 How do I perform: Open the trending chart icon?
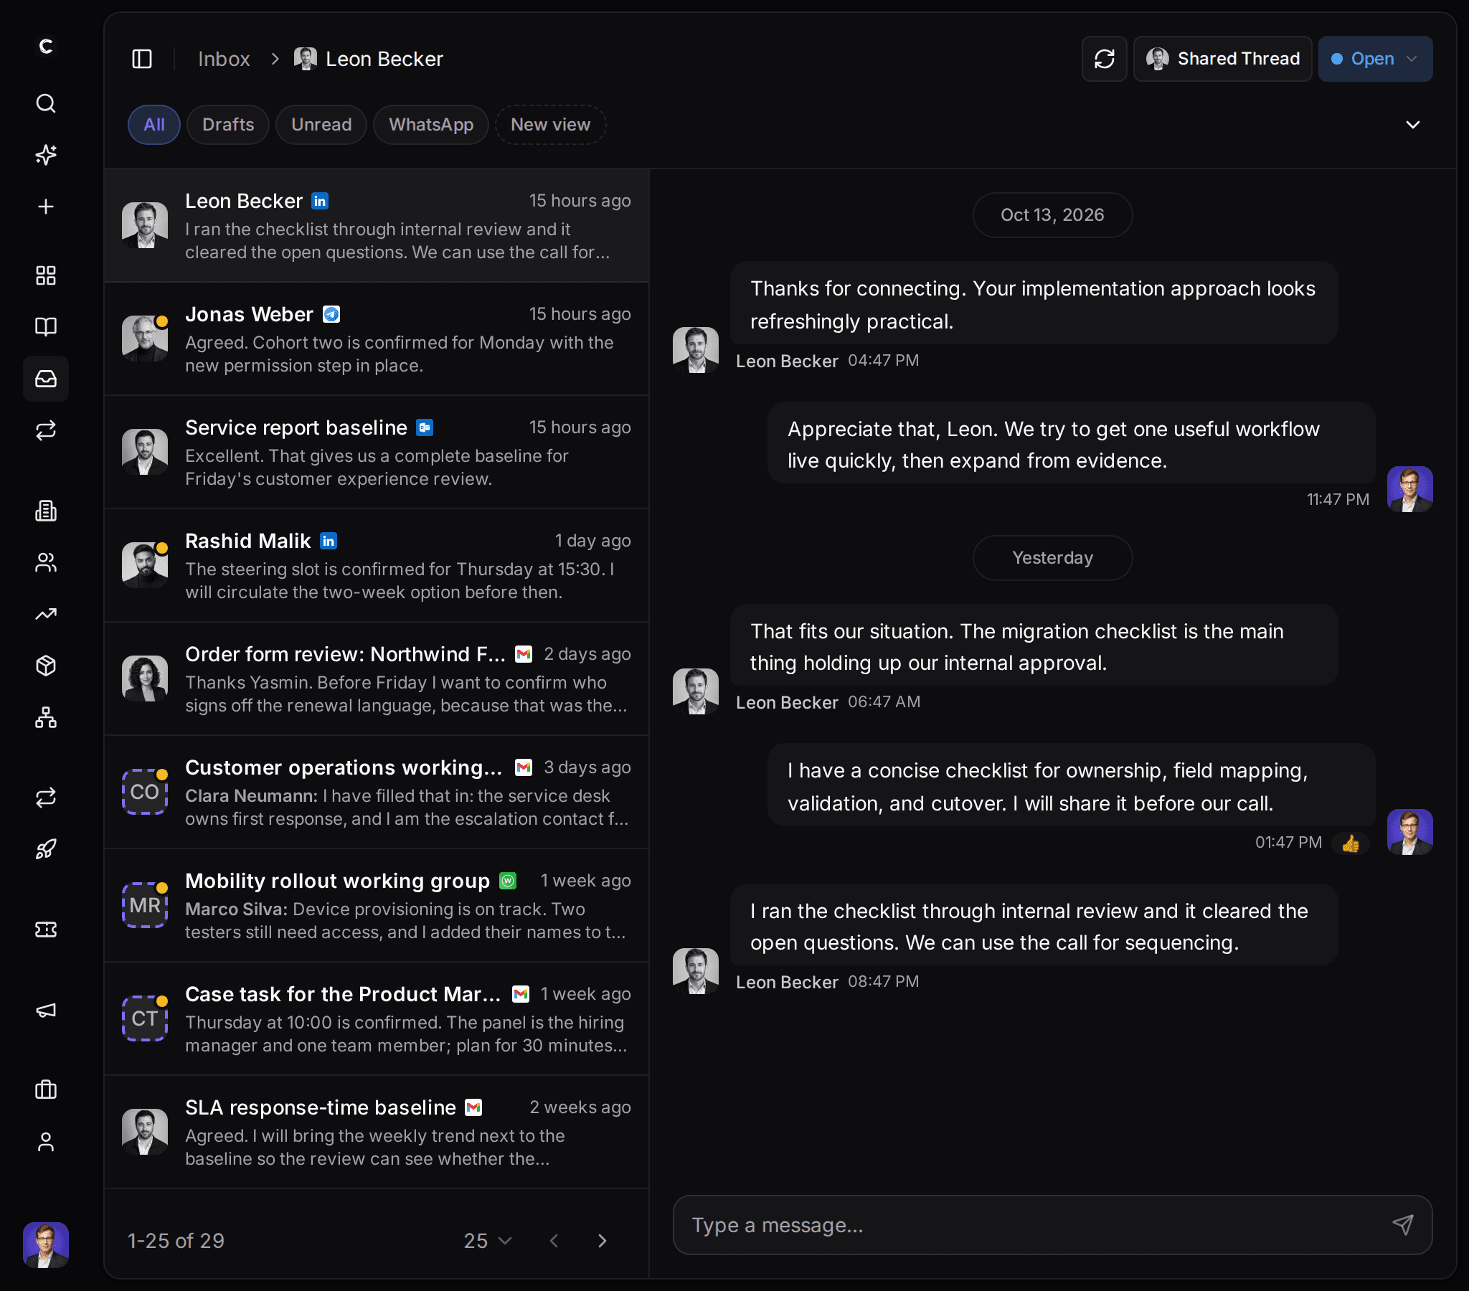tap(46, 614)
